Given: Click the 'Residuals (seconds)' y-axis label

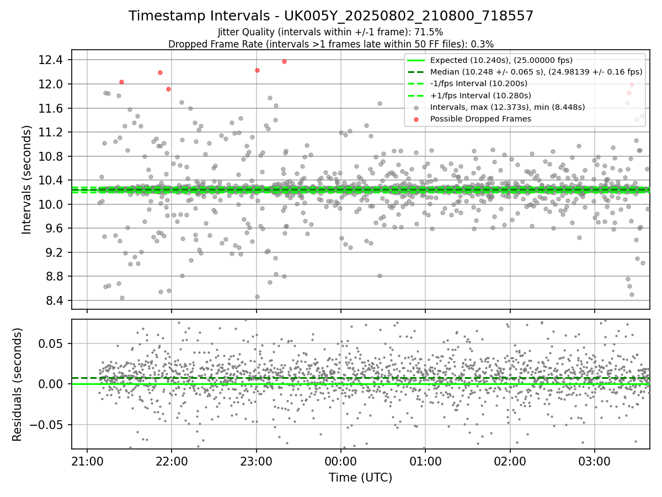Looking at the screenshot, I should point(17,384).
